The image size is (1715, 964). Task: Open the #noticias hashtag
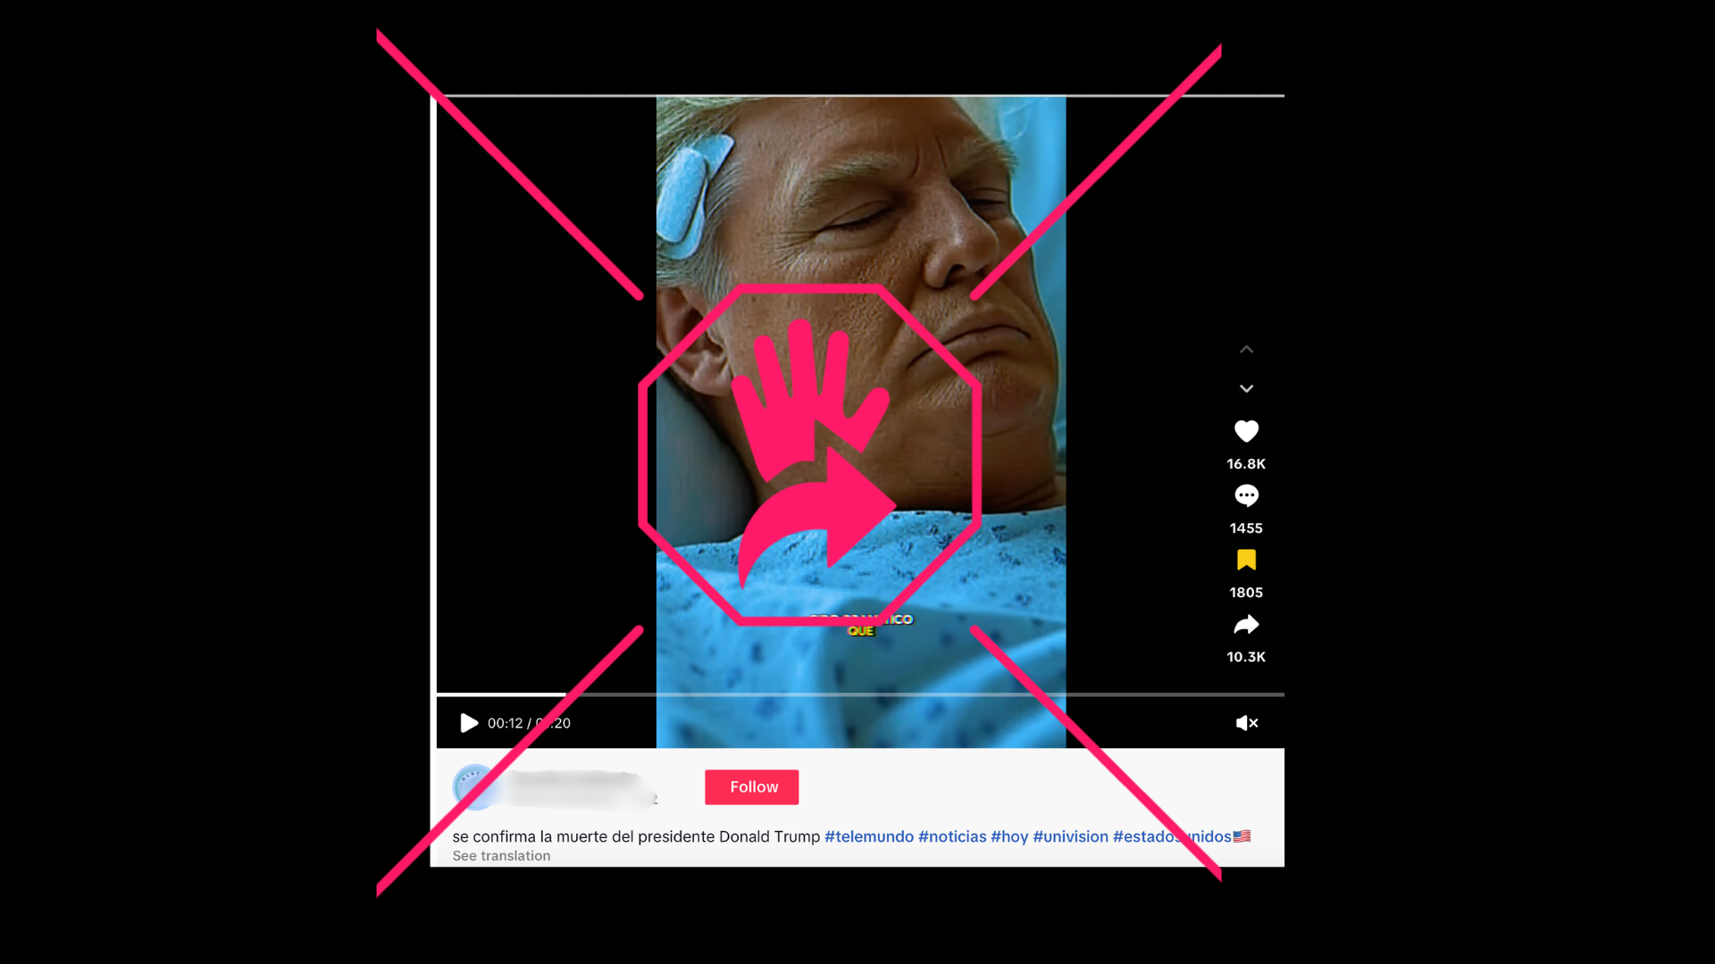pos(952,836)
